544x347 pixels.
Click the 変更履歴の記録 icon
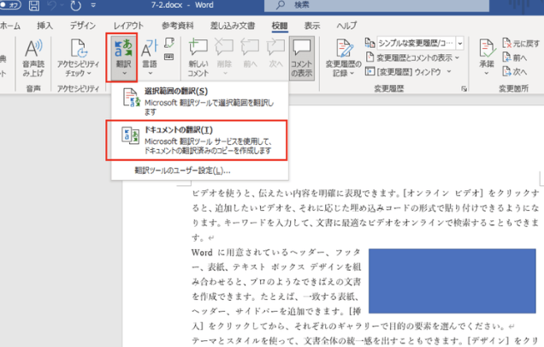click(x=344, y=49)
